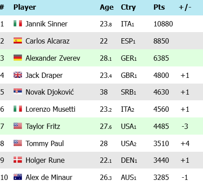Viewport: 203px width, 183px height.
Task: Click the USA flag beside Taylor Fritz
Action: pos(18,126)
